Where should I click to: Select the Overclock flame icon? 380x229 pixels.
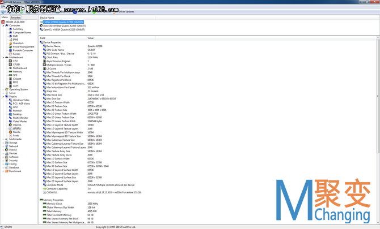pyautogui.click(x=10, y=43)
